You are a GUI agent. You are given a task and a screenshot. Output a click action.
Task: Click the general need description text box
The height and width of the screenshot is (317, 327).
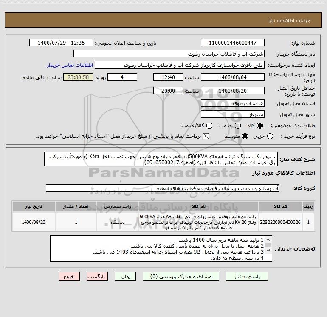[x=161, y=160]
